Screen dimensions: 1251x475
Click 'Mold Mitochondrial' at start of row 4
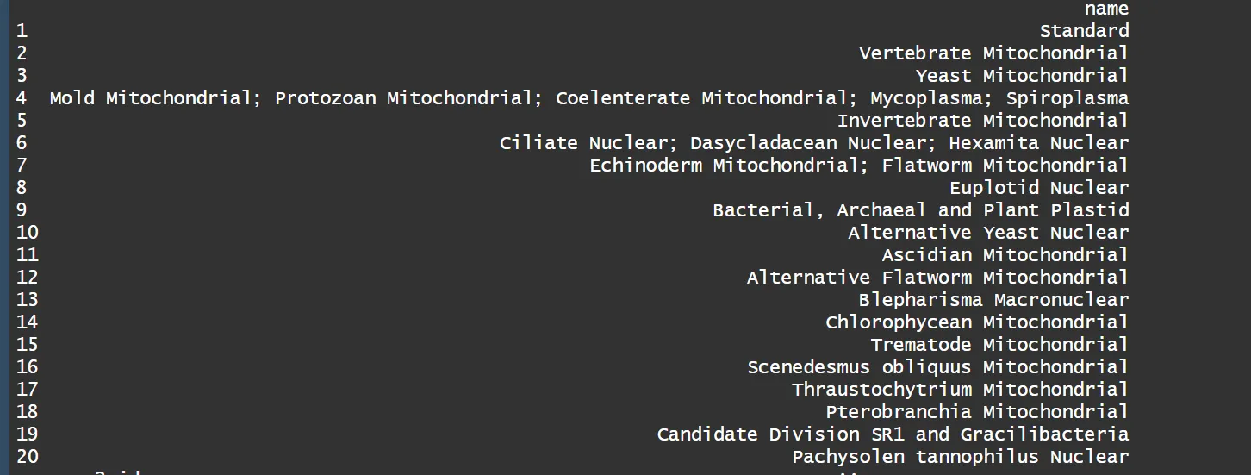pos(150,98)
